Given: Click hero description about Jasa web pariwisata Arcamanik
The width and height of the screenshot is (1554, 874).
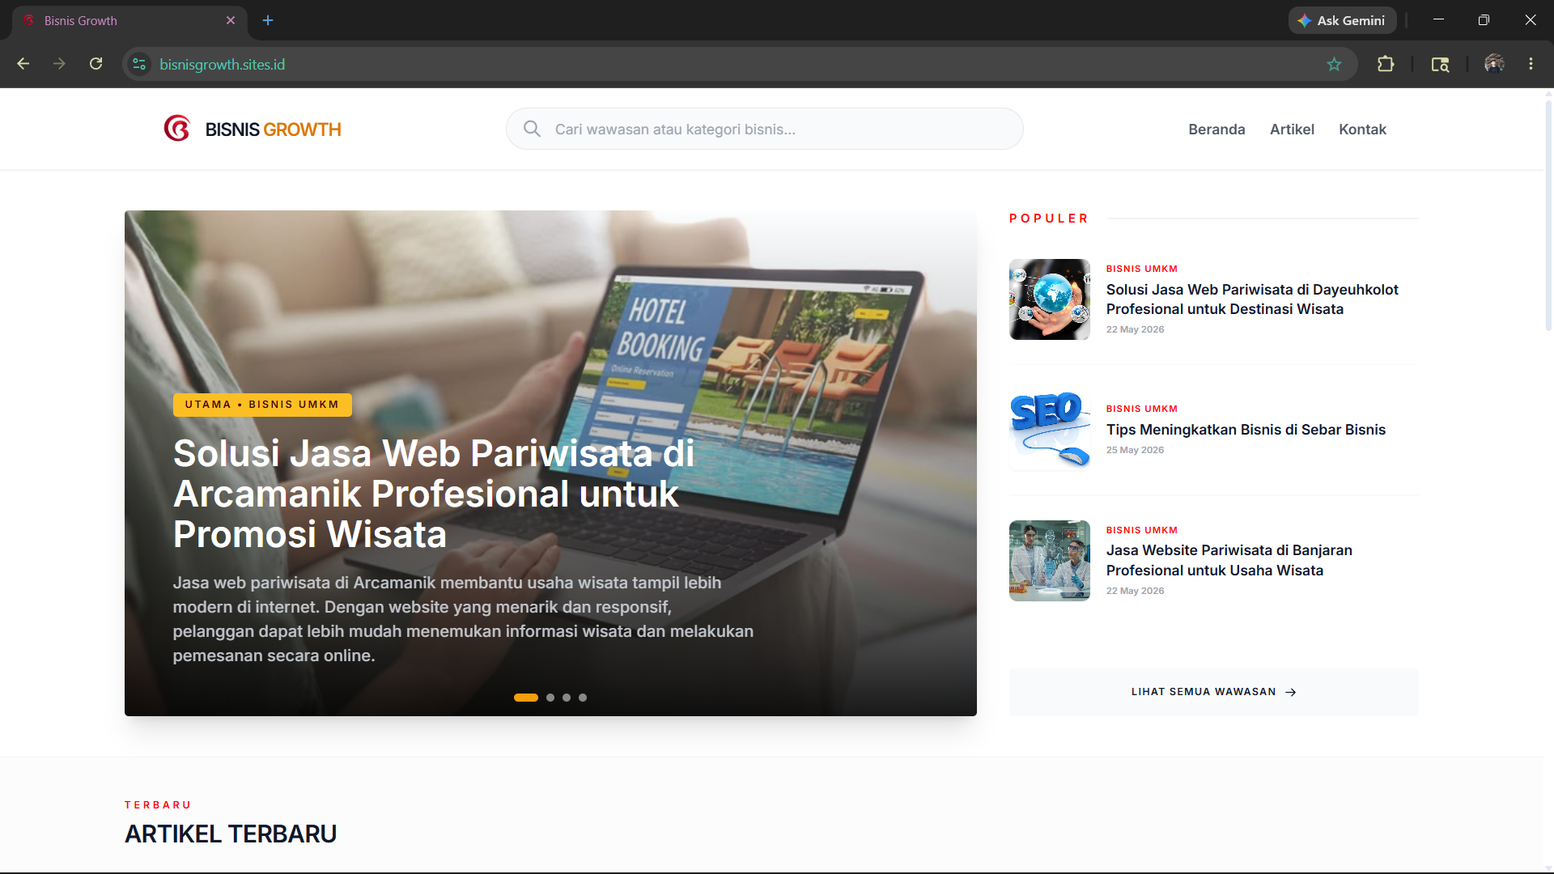Looking at the screenshot, I should (463, 619).
